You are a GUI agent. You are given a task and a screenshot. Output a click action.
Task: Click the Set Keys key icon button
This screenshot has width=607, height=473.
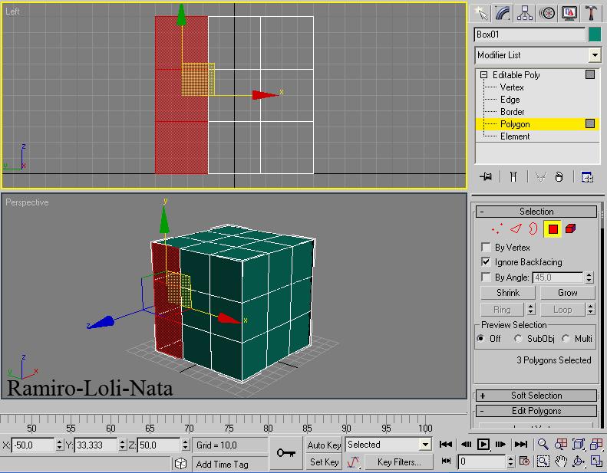[x=285, y=452]
